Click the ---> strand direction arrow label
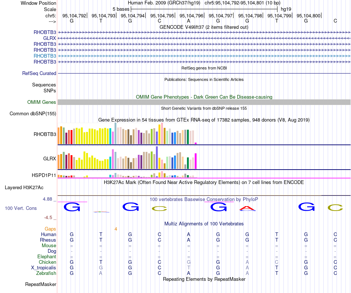 52,21
